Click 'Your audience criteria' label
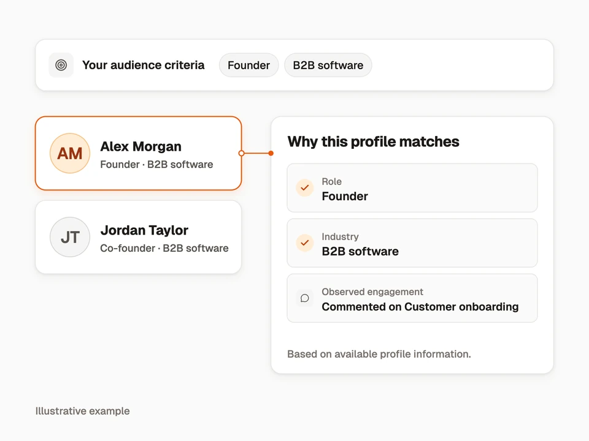 [x=143, y=66]
